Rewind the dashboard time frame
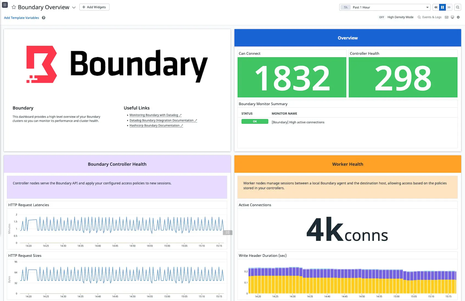This screenshot has height=301, width=465. (436, 7)
